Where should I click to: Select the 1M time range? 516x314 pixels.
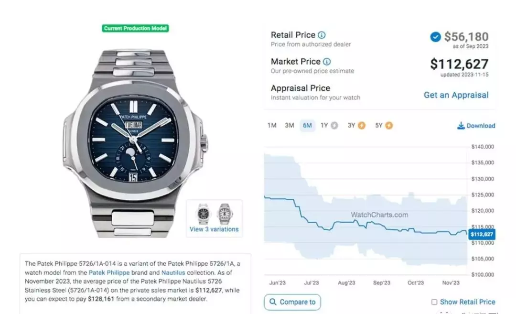pos(272,125)
